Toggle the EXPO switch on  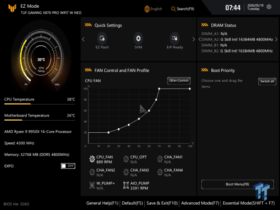[x=68, y=166]
